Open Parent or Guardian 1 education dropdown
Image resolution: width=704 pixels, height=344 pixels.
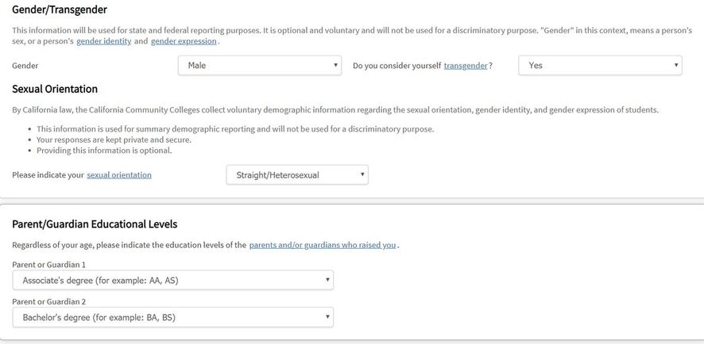pyautogui.click(x=172, y=280)
